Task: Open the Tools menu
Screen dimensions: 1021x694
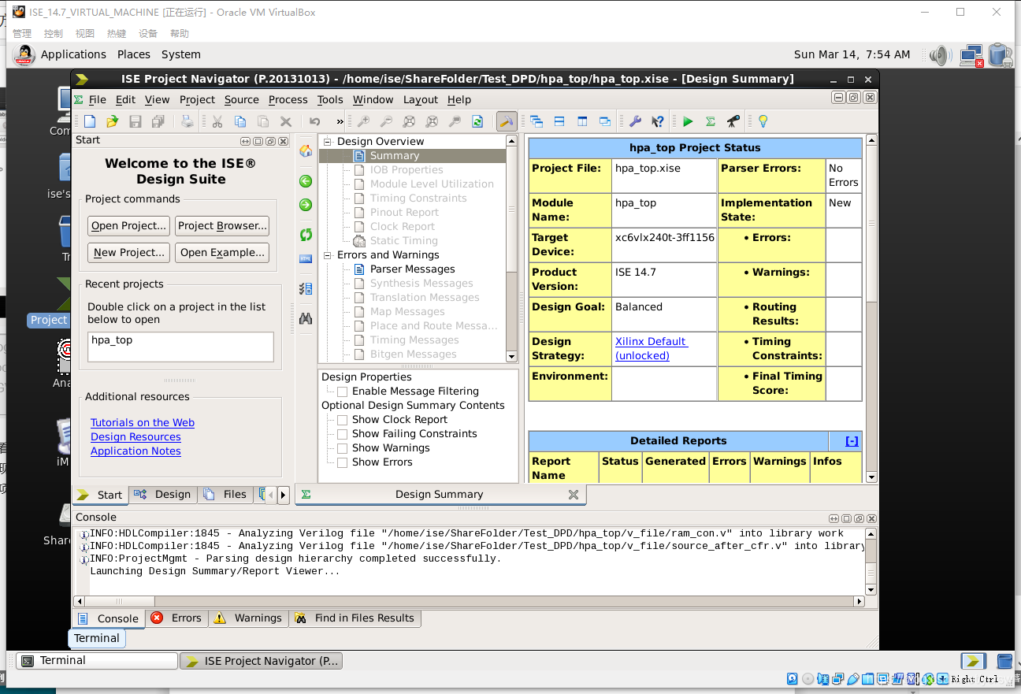Action: point(330,99)
